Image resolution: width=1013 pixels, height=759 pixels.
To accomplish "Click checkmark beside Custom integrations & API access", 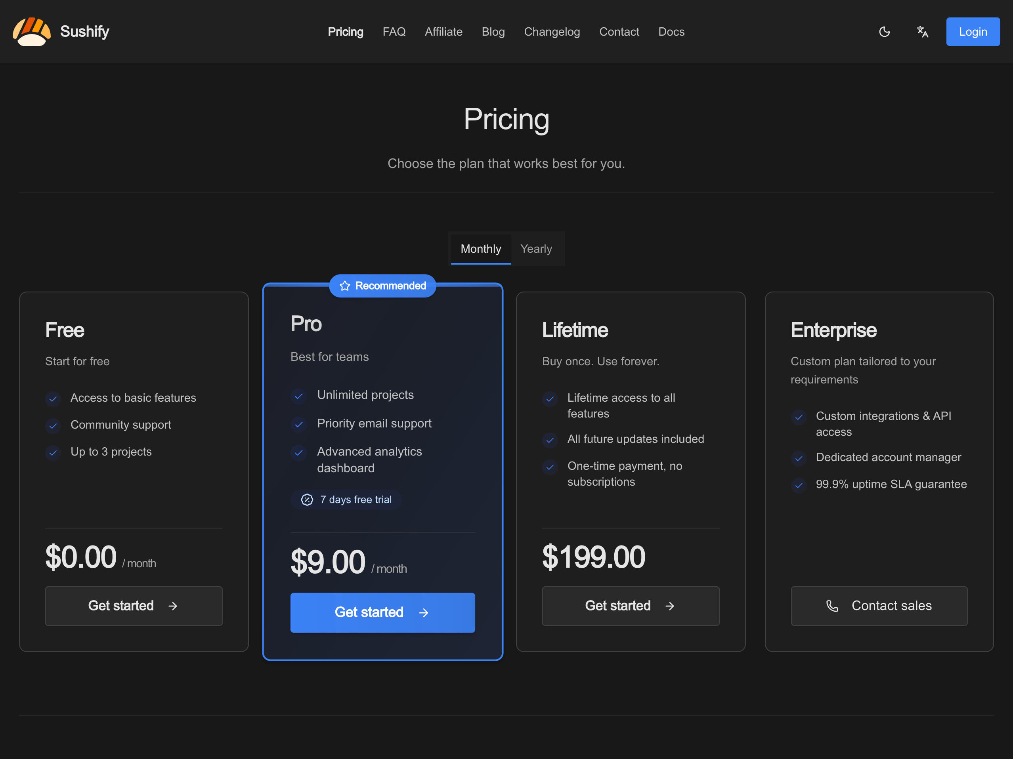I will (799, 417).
